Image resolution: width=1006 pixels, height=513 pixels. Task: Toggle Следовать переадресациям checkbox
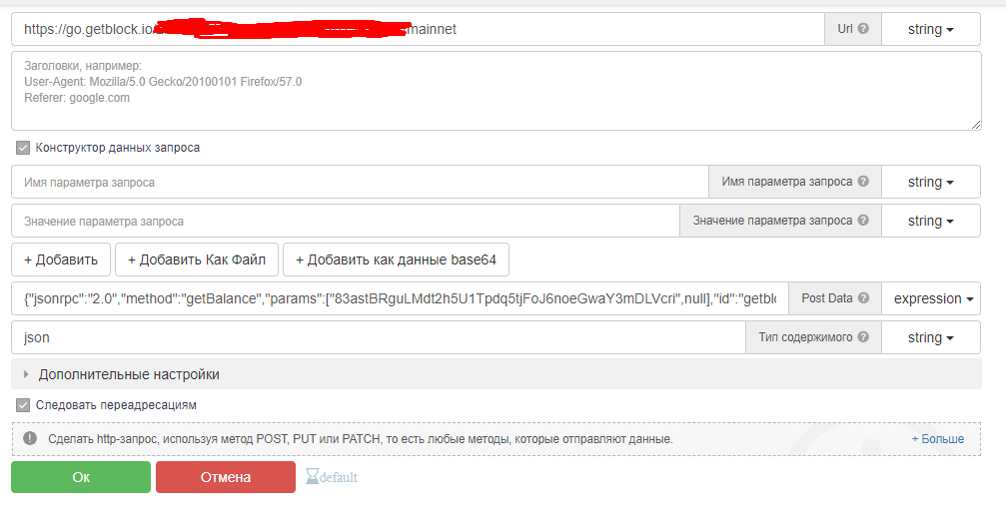point(23,405)
